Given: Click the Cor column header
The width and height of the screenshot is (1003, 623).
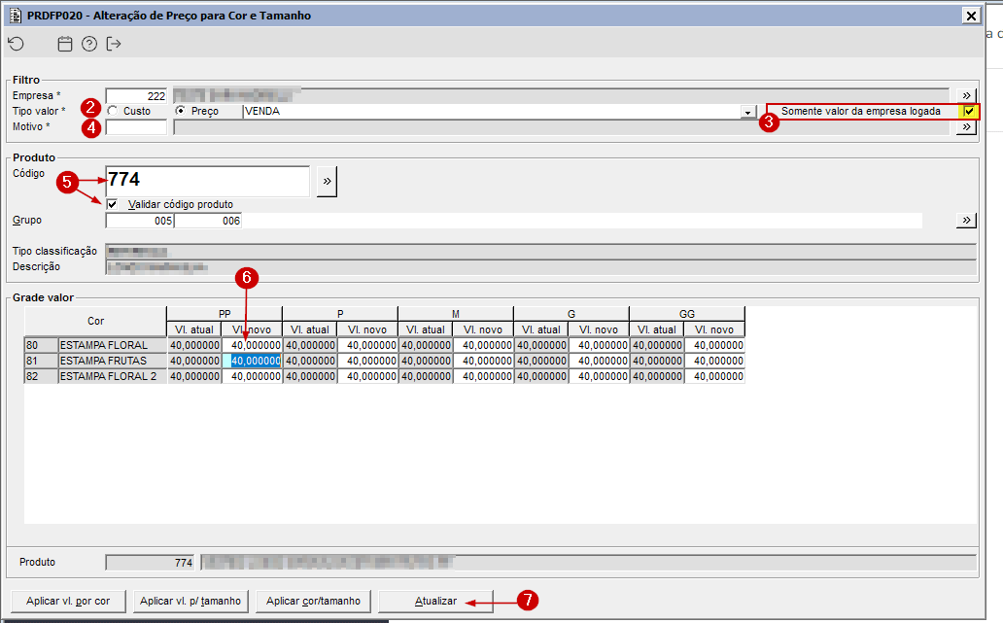Looking at the screenshot, I should pos(96,321).
